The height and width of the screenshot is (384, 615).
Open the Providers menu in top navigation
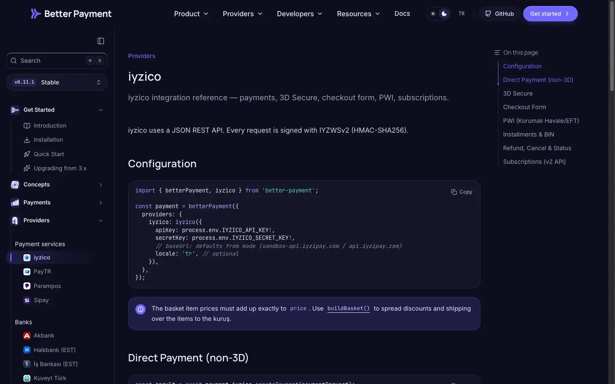point(243,14)
